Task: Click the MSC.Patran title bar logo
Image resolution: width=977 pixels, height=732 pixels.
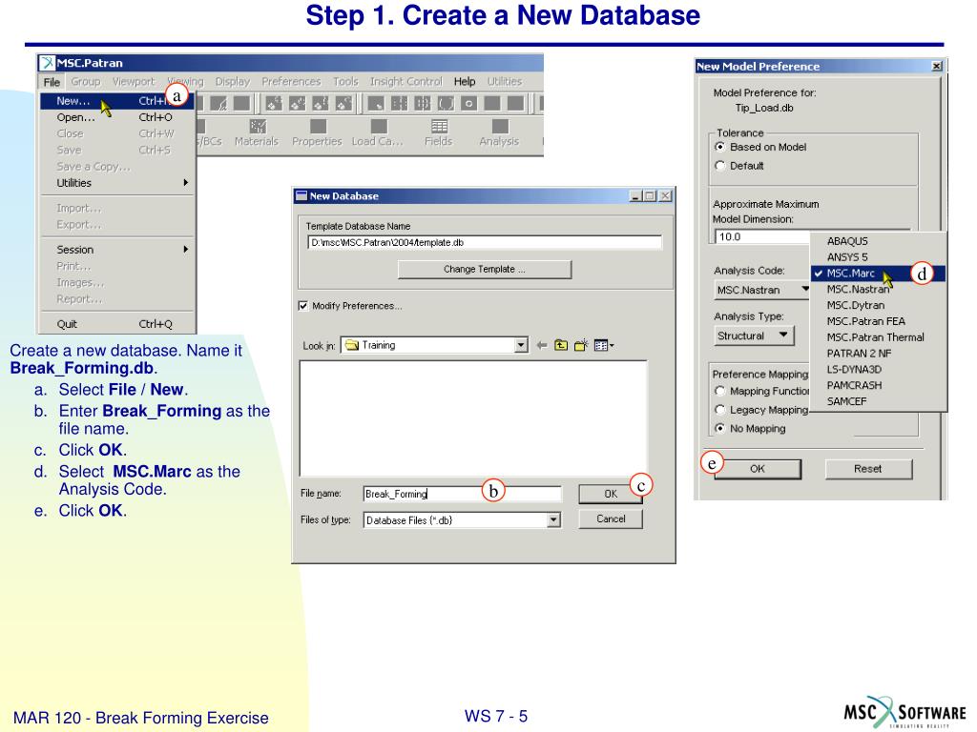Action: [x=47, y=63]
